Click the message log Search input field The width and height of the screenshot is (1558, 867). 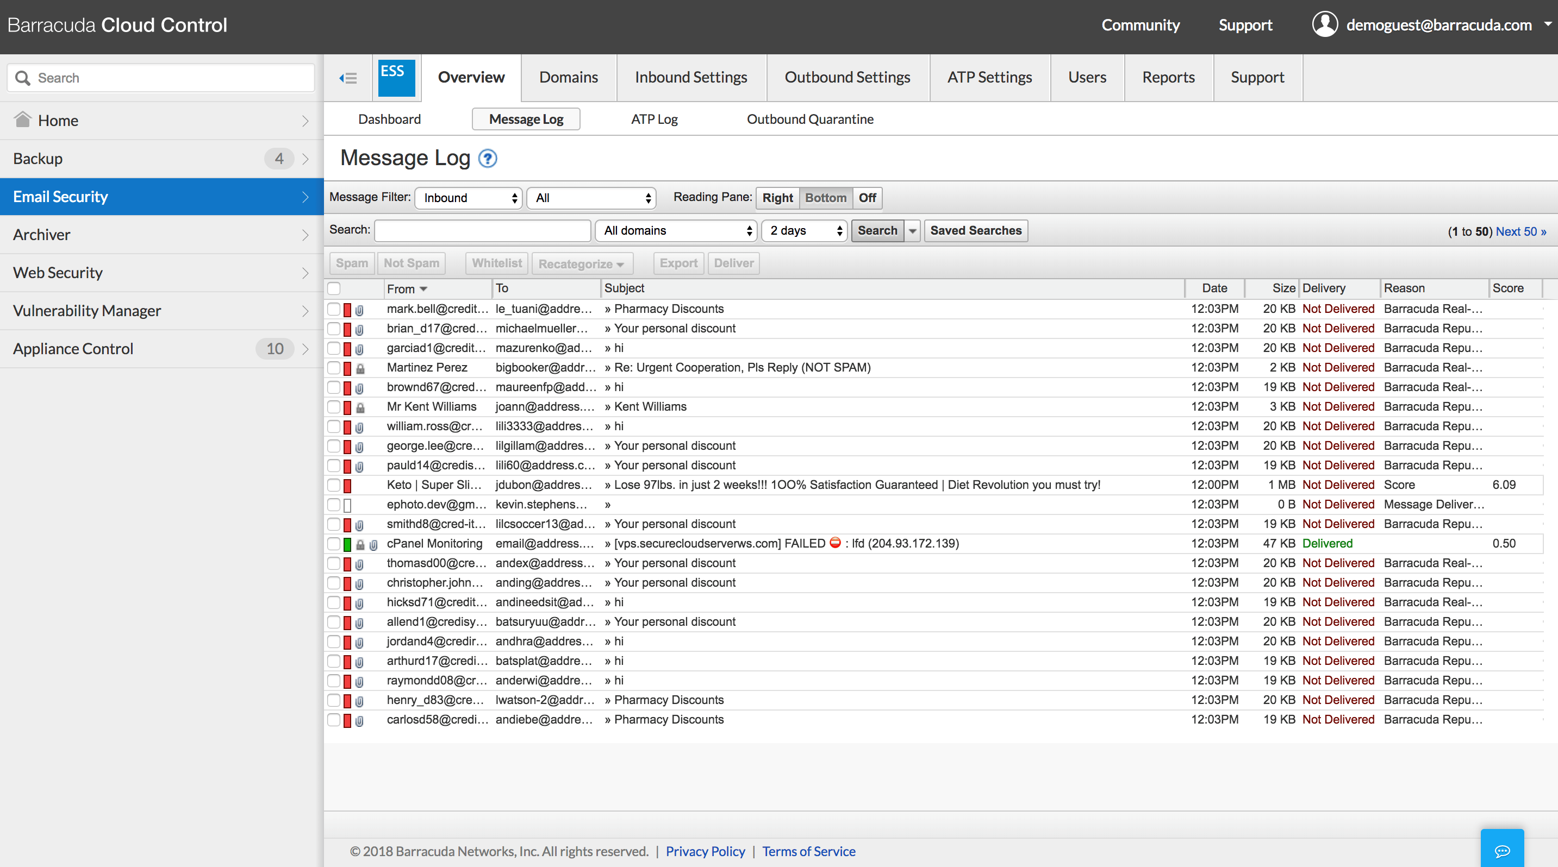(x=482, y=231)
